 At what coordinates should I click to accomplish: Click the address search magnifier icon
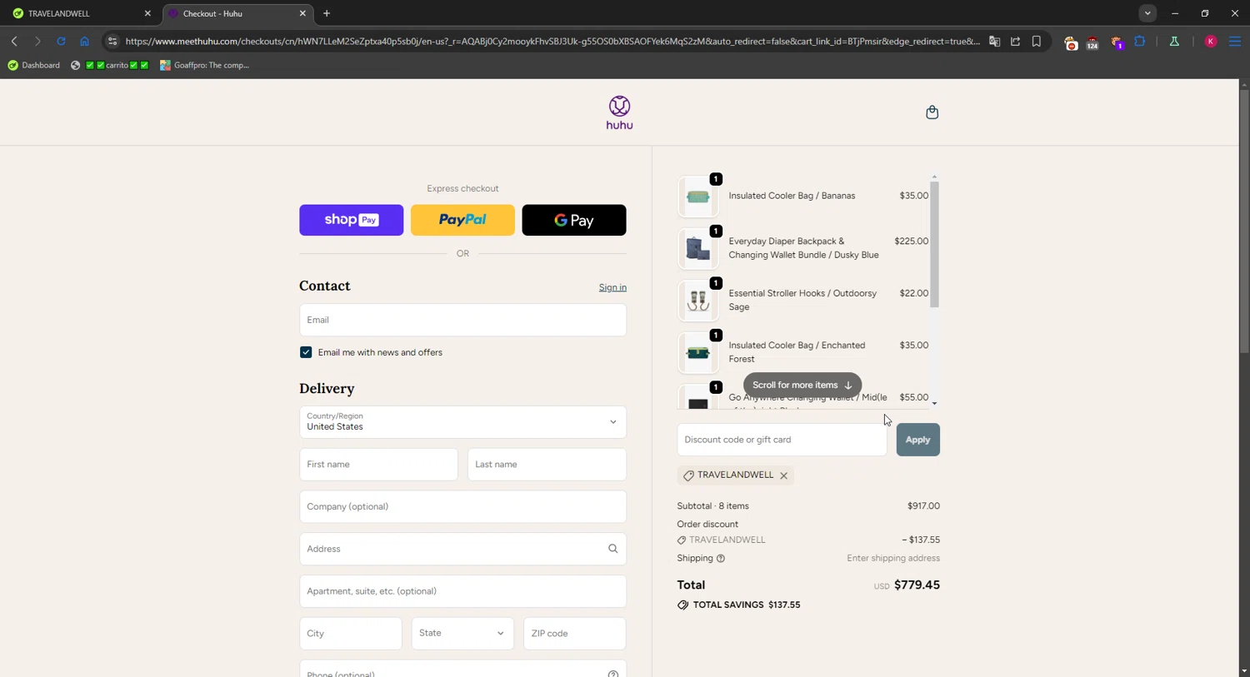click(x=612, y=549)
